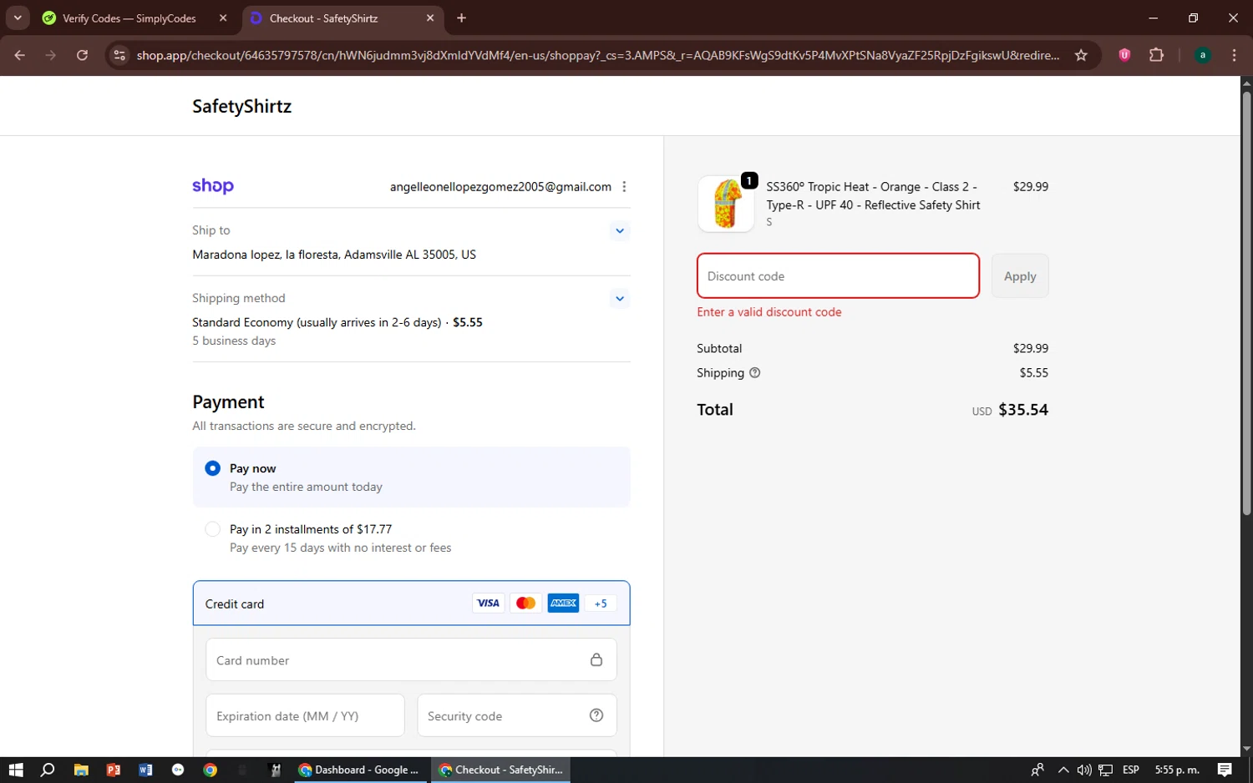Click the page vertical scrollbar
The image size is (1253, 783).
coord(1246,305)
